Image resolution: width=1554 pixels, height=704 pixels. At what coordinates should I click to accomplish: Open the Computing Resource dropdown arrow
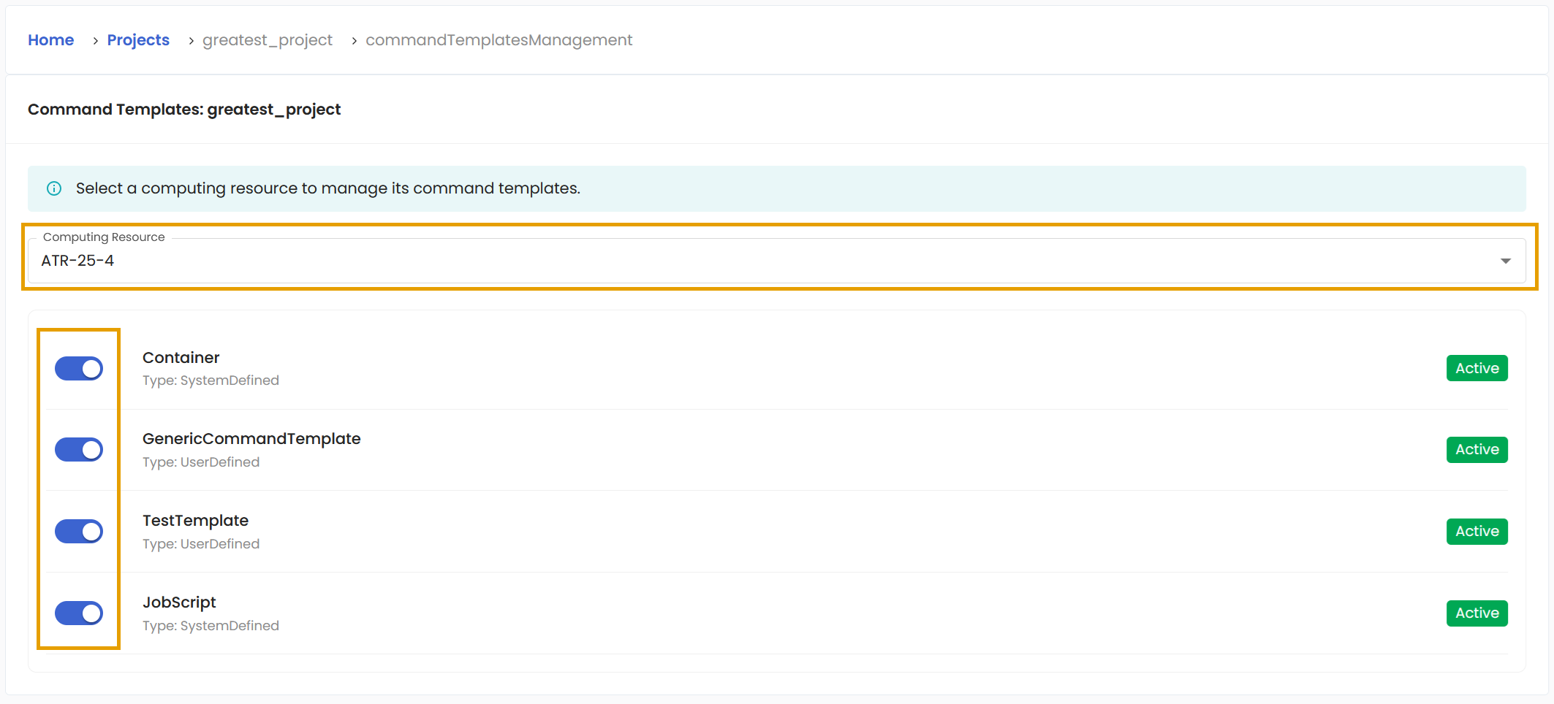(1506, 261)
